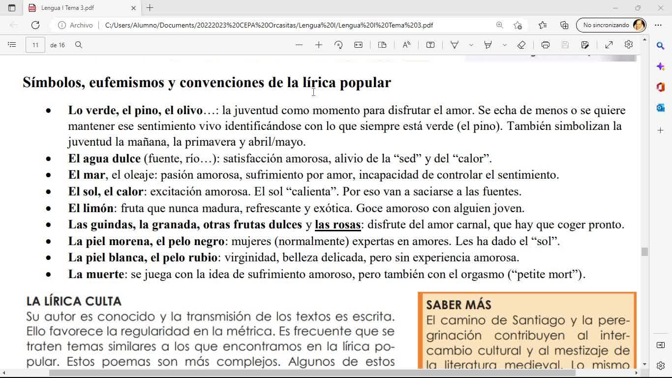Screen dimensions: 672x378
Task: Expand the Highlight color options dropdown
Action: (x=504, y=45)
